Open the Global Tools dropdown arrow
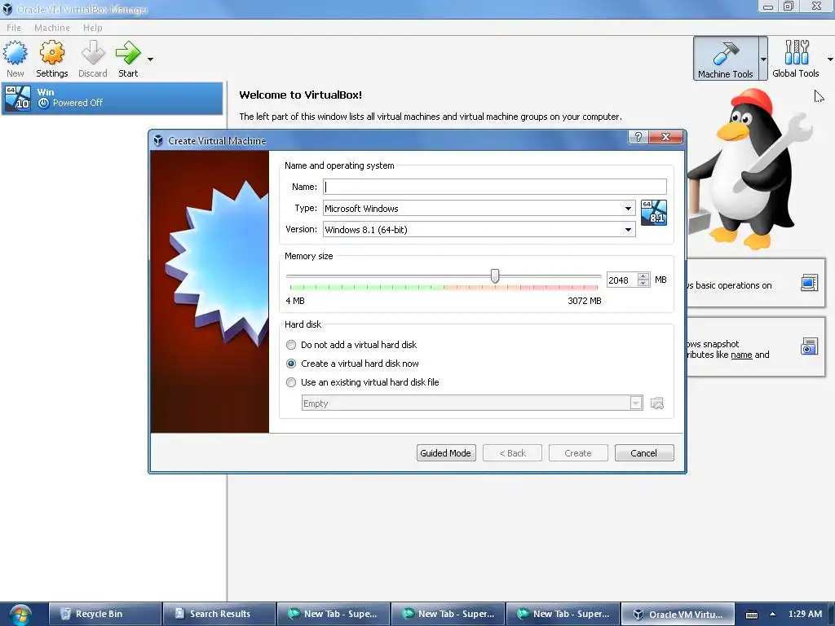This screenshot has width=835, height=626. point(829,59)
